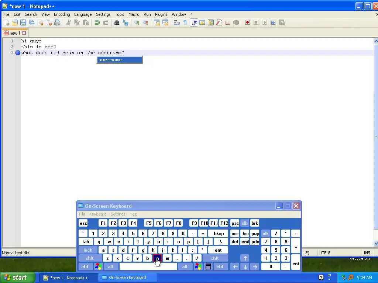The height and width of the screenshot is (283, 378).
Task: Toggle the ins key on the on-screen keyboard
Action: (x=234, y=233)
